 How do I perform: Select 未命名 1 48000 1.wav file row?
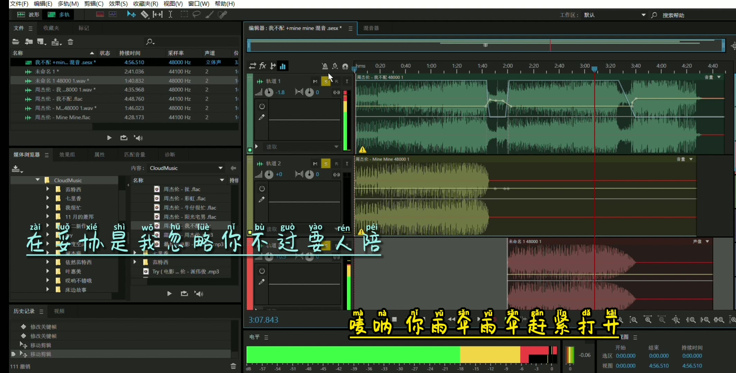pos(125,80)
